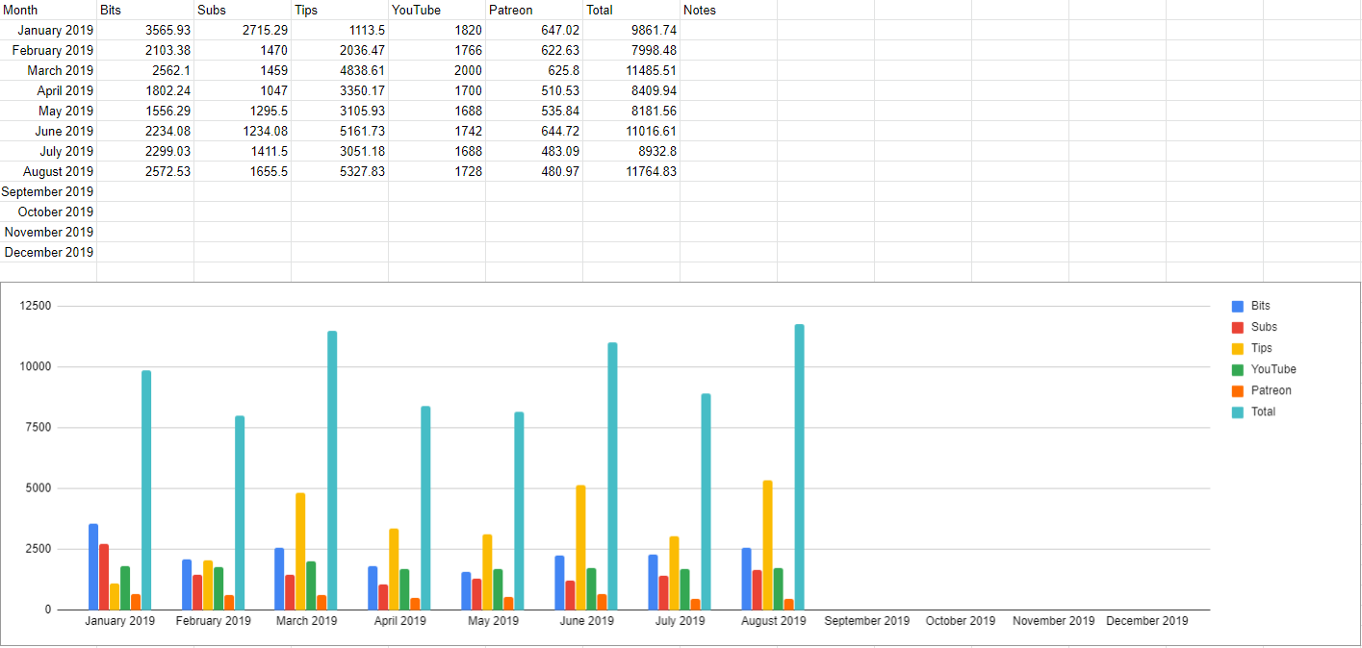Click the blue January 2019 Bits bar
This screenshot has height=648, width=1362.
pyautogui.click(x=93, y=566)
